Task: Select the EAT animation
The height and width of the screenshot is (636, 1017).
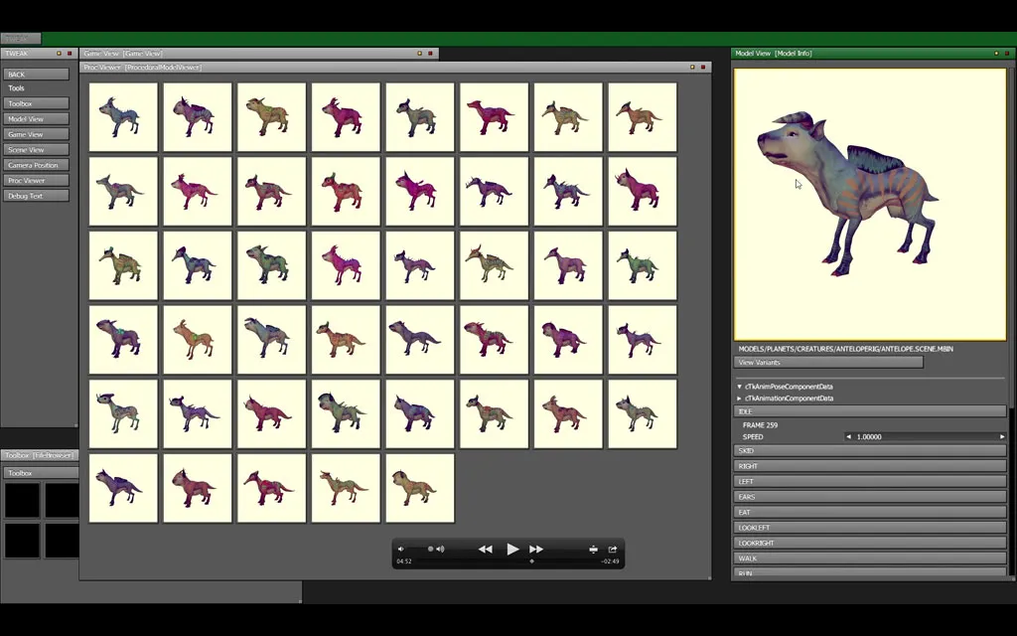Action: 870,512
